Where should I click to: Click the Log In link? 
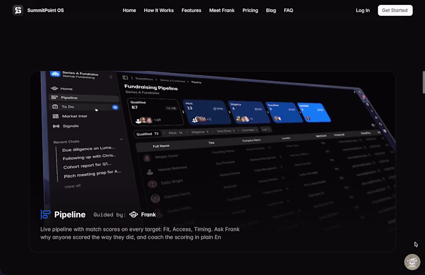click(363, 10)
